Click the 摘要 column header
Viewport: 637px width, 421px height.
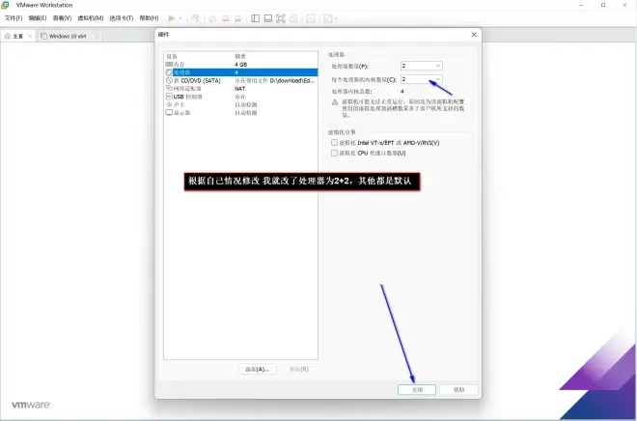pyautogui.click(x=240, y=56)
